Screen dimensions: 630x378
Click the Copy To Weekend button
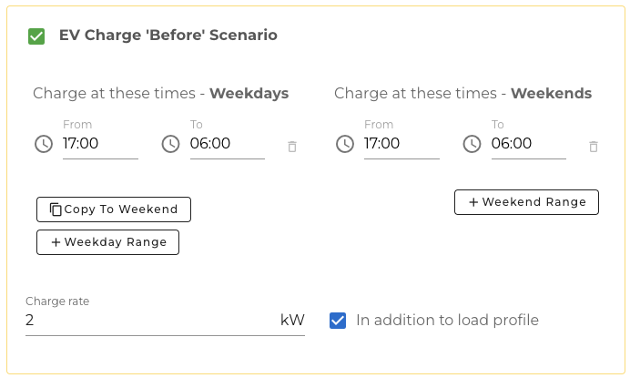click(114, 209)
